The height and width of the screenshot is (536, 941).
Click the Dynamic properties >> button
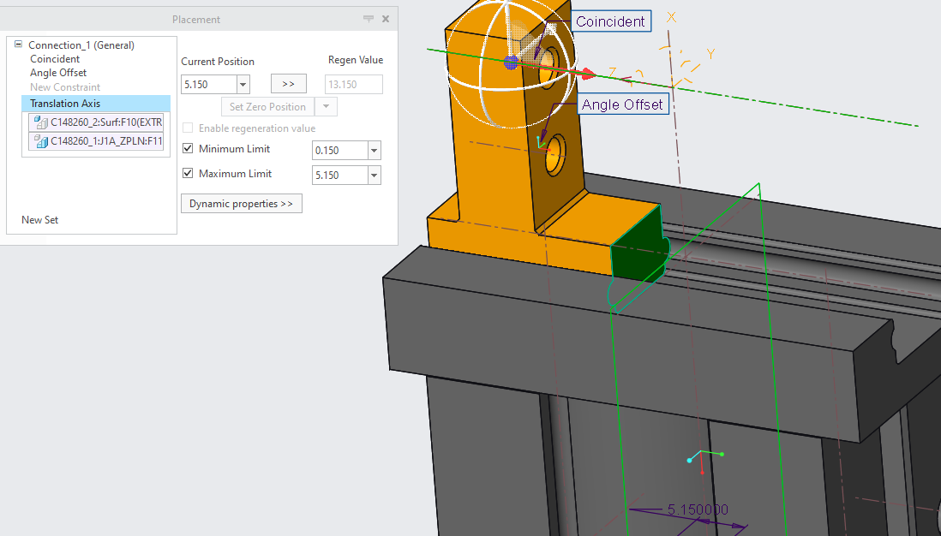(x=241, y=203)
